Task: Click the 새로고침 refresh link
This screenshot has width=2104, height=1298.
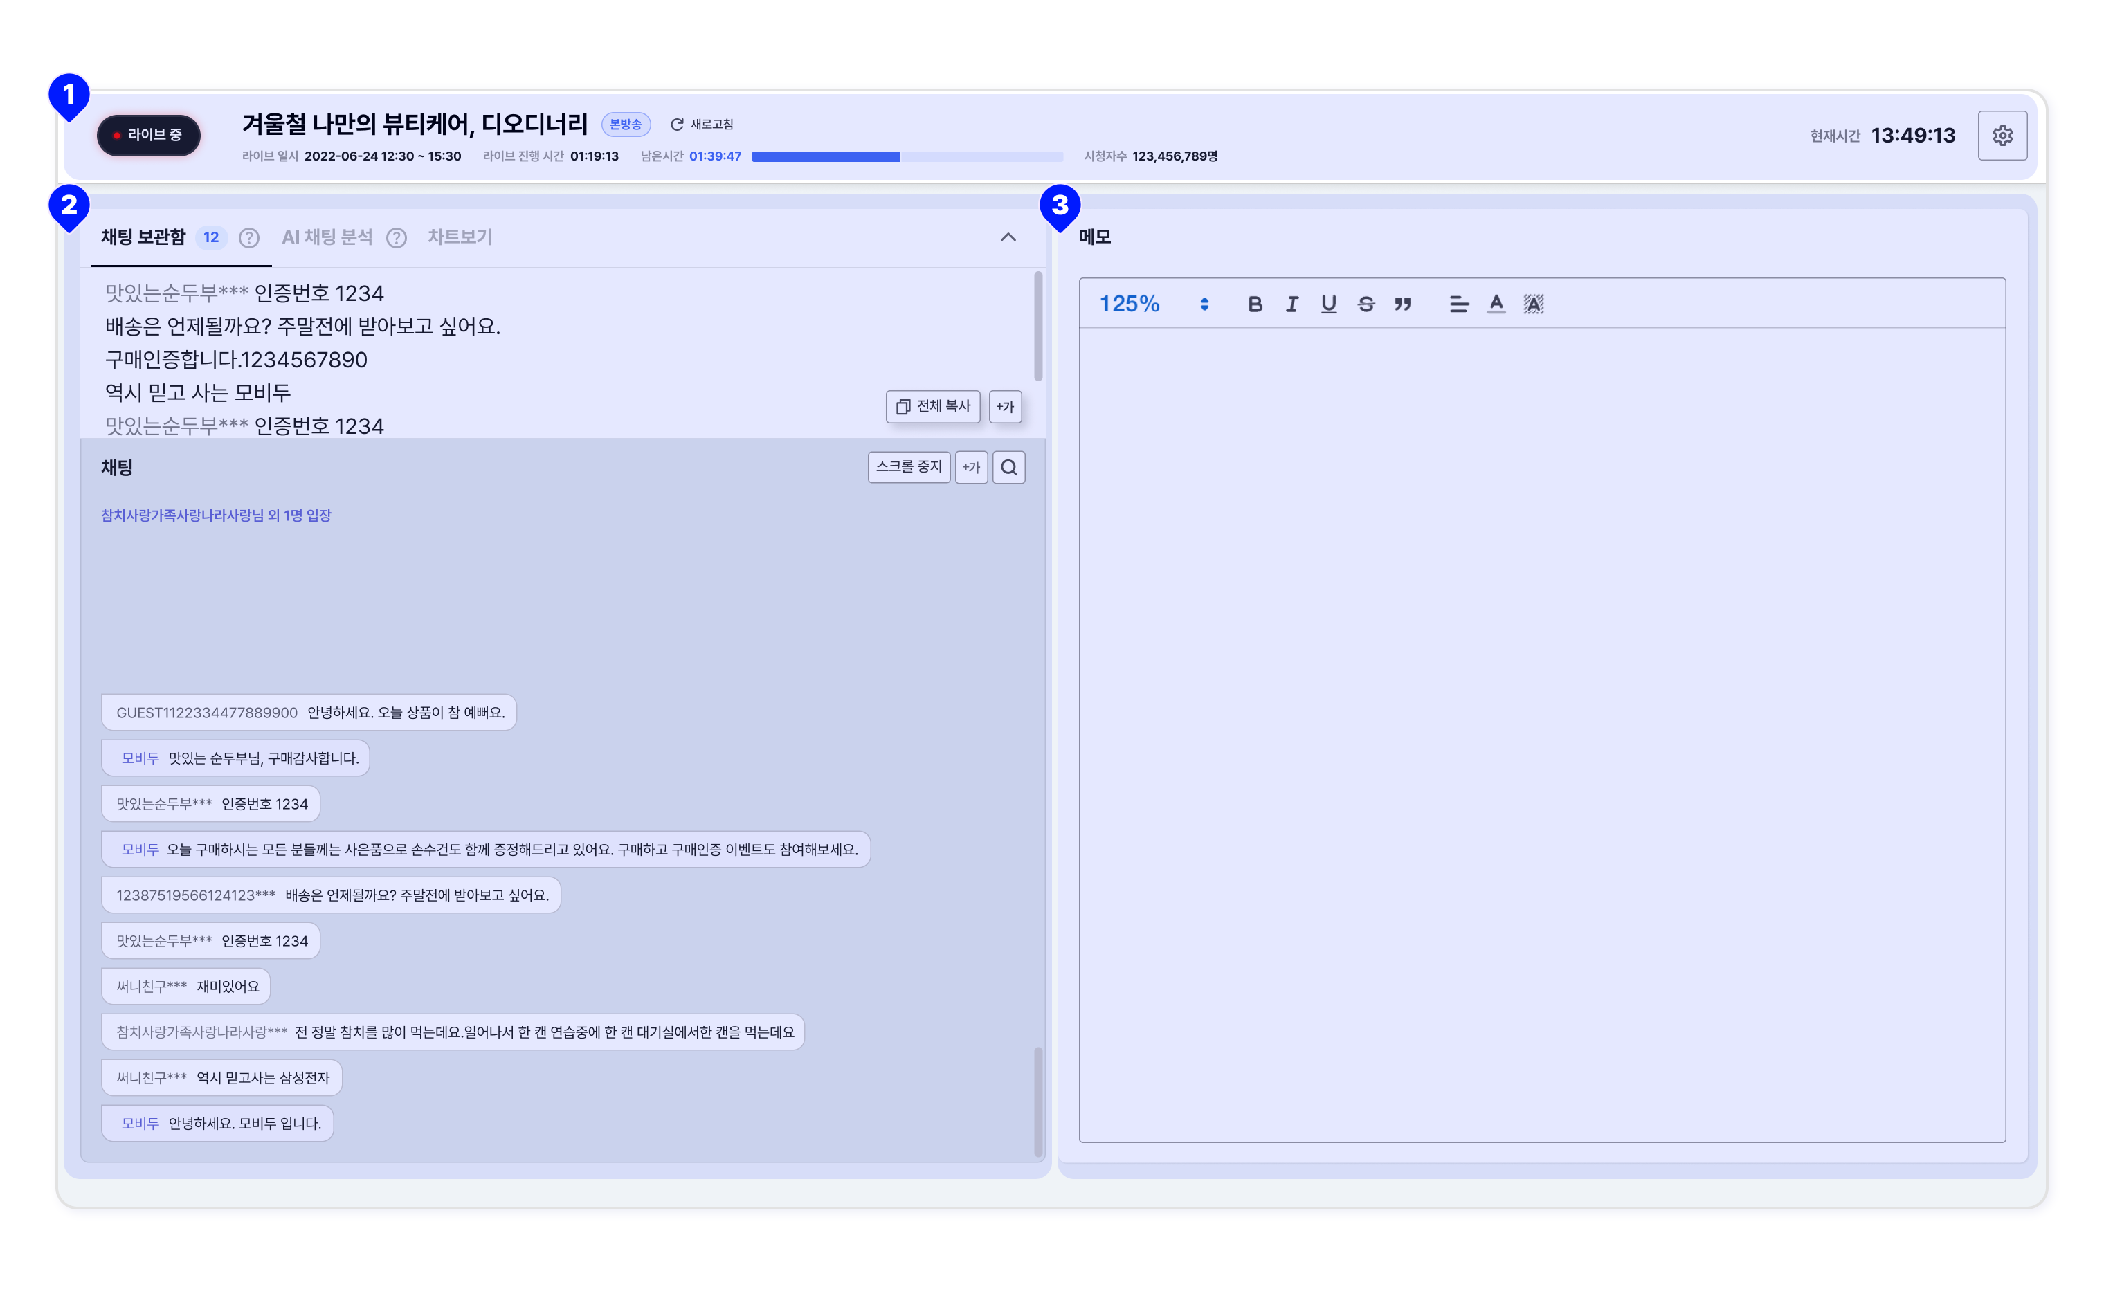Action: [x=702, y=125]
